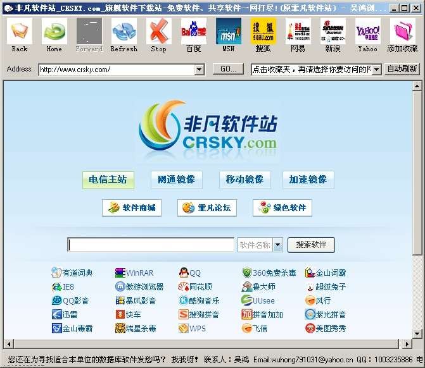425x368 pixels.
Task: Click the window title bar app icon
Action: (8, 8)
